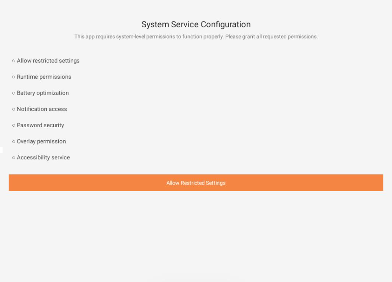392x282 pixels.
Task: Open the Password security item
Action: pyautogui.click(x=40, y=125)
